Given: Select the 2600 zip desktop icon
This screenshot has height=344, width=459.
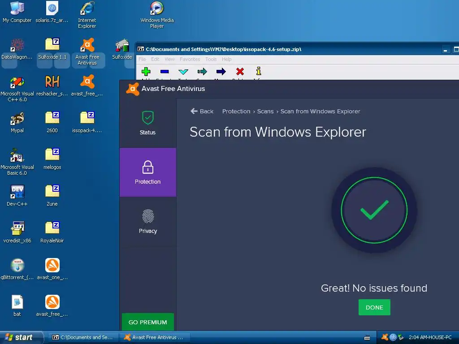Looking at the screenshot, I should pyautogui.click(x=52, y=123).
